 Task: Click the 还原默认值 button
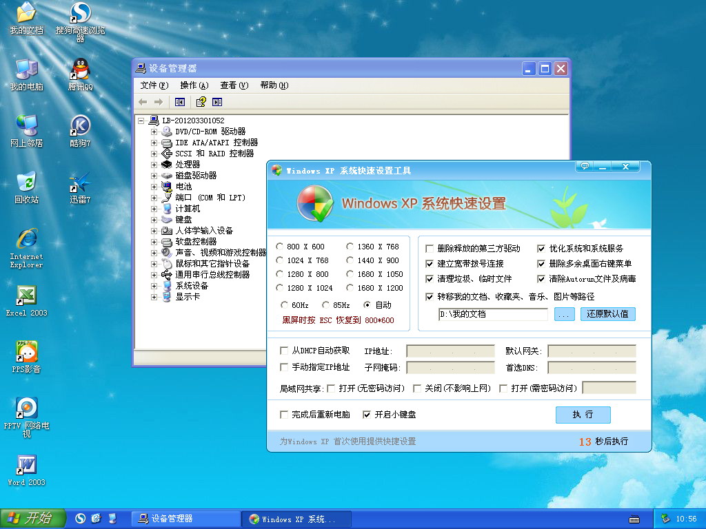(608, 314)
